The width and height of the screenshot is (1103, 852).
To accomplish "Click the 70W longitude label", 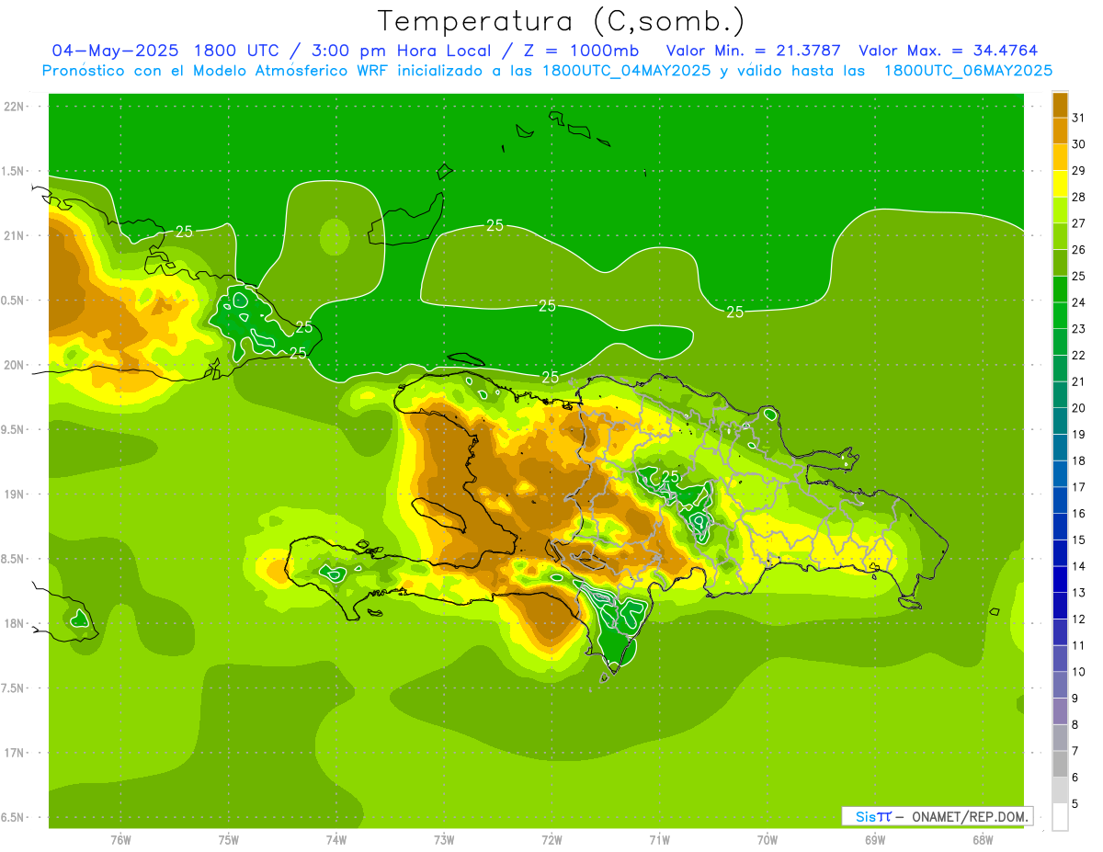I will (768, 840).
